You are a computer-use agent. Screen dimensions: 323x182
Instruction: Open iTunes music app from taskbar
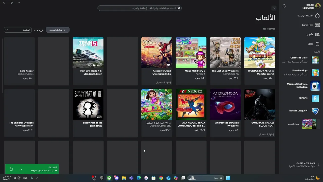click(146, 178)
